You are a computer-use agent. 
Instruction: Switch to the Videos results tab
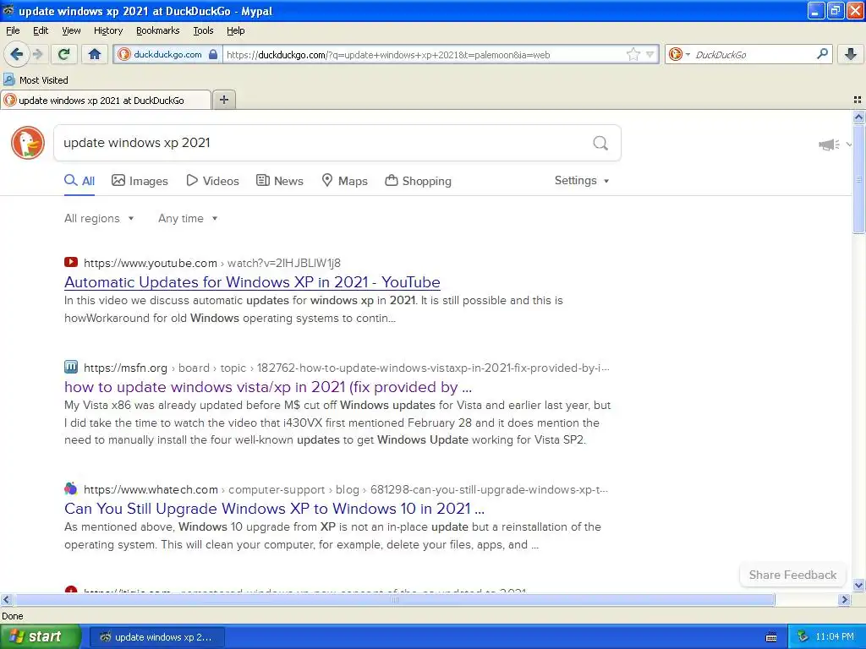point(212,181)
